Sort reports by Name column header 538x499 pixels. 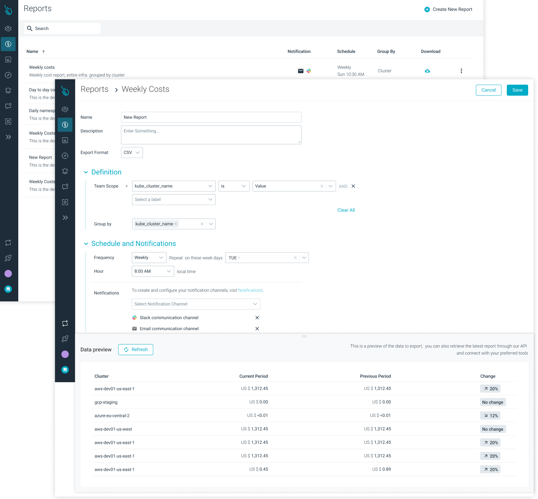coord(32,52)
